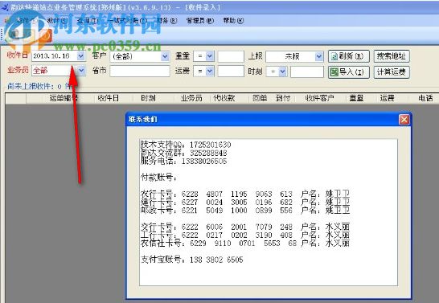This screenshot has width=439, height=303.
Task: Click the 付款账号 line in dialog
Action: coord(158,177)
